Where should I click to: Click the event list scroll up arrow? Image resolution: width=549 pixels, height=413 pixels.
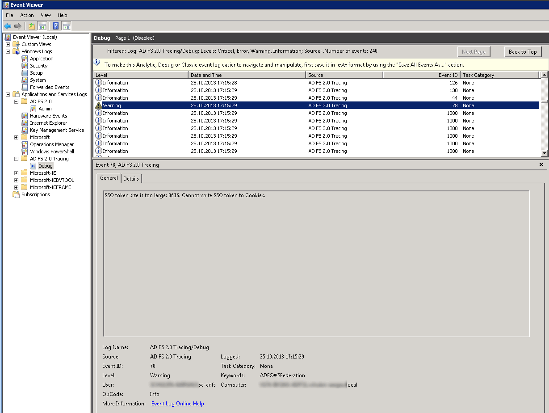click(544, 75)
